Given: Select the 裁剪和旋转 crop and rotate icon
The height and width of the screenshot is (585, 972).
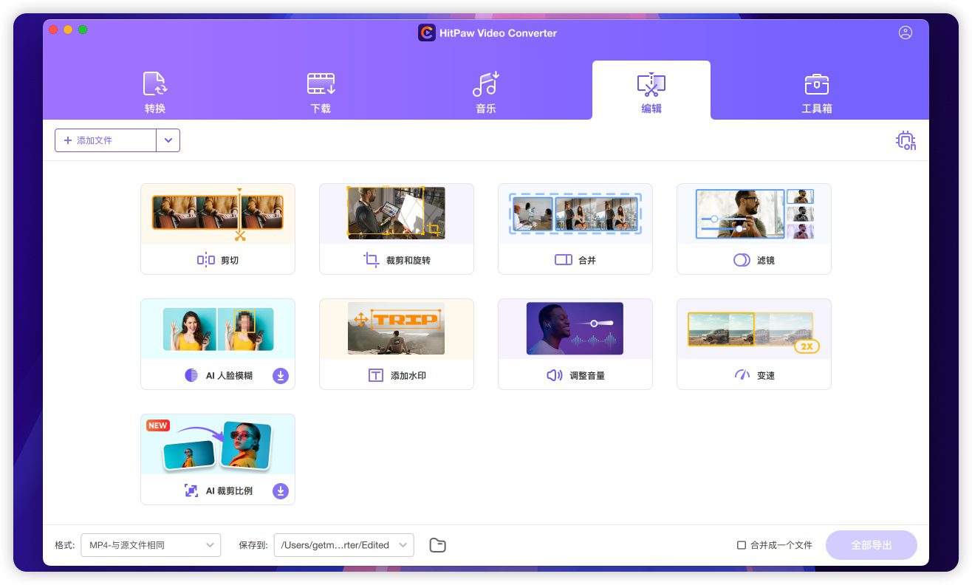Looking at the screenshot, I should pyautogui.click(x=372, y=260).
